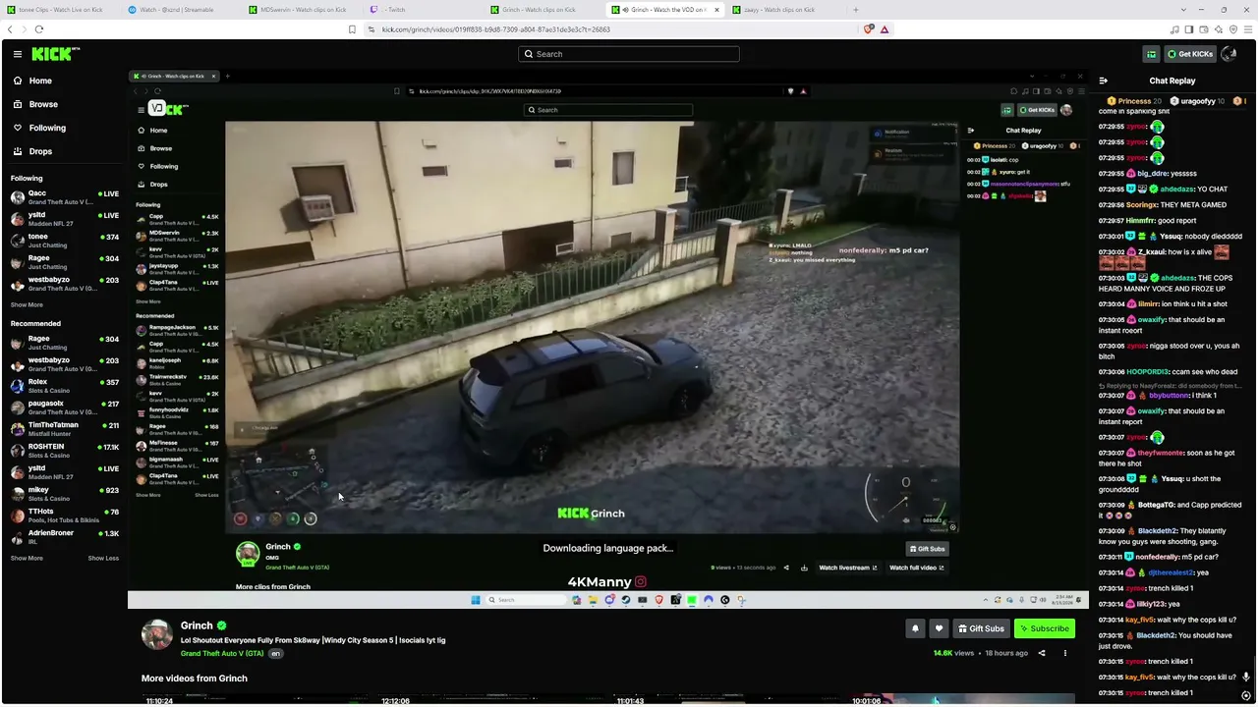The width and height of the screenshot is (1258, 707).
Task: Open AdrienBroner's IRL channel
Action: pos(64,537)
